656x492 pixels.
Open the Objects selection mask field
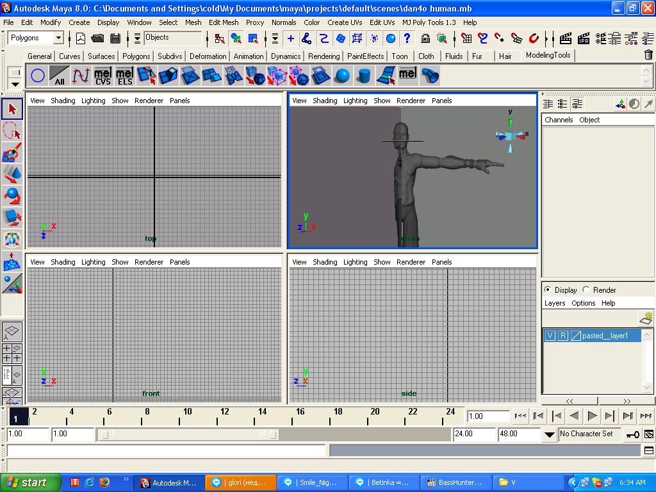pos(173,38)
